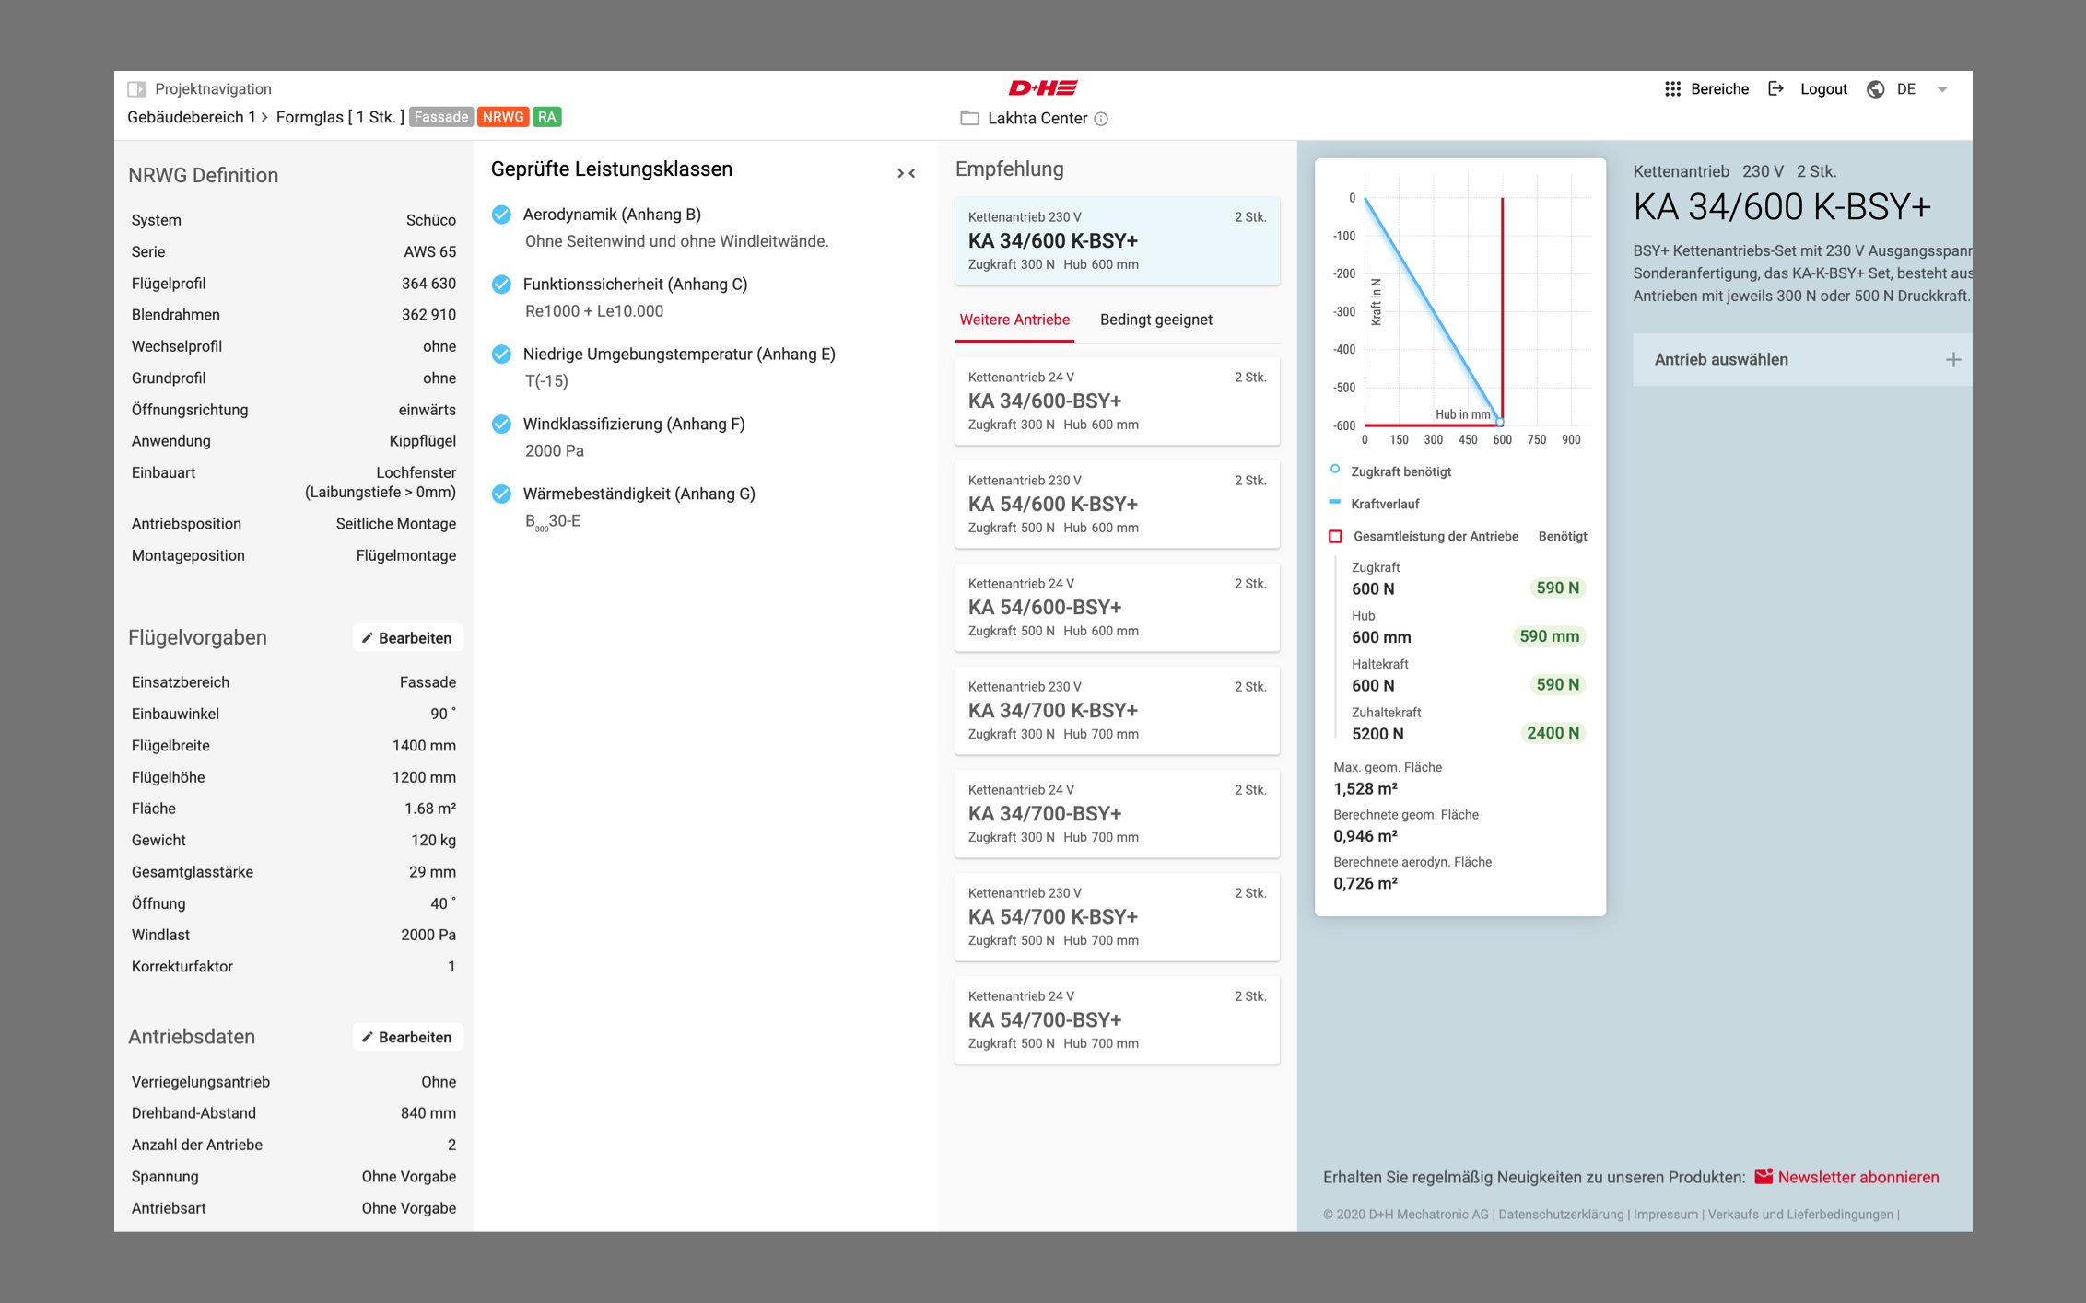Click Aerodynamik (Anhang B) check icon
This screenshot has height=1303, width=2086.
pyautogui.click(x=501, y=215)
